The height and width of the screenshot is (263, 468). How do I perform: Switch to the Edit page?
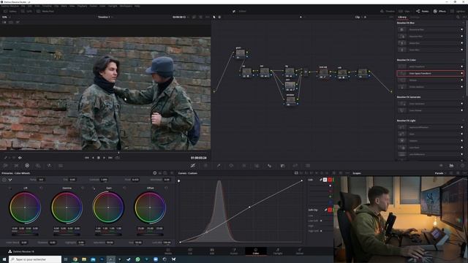(x=212, y=251)
